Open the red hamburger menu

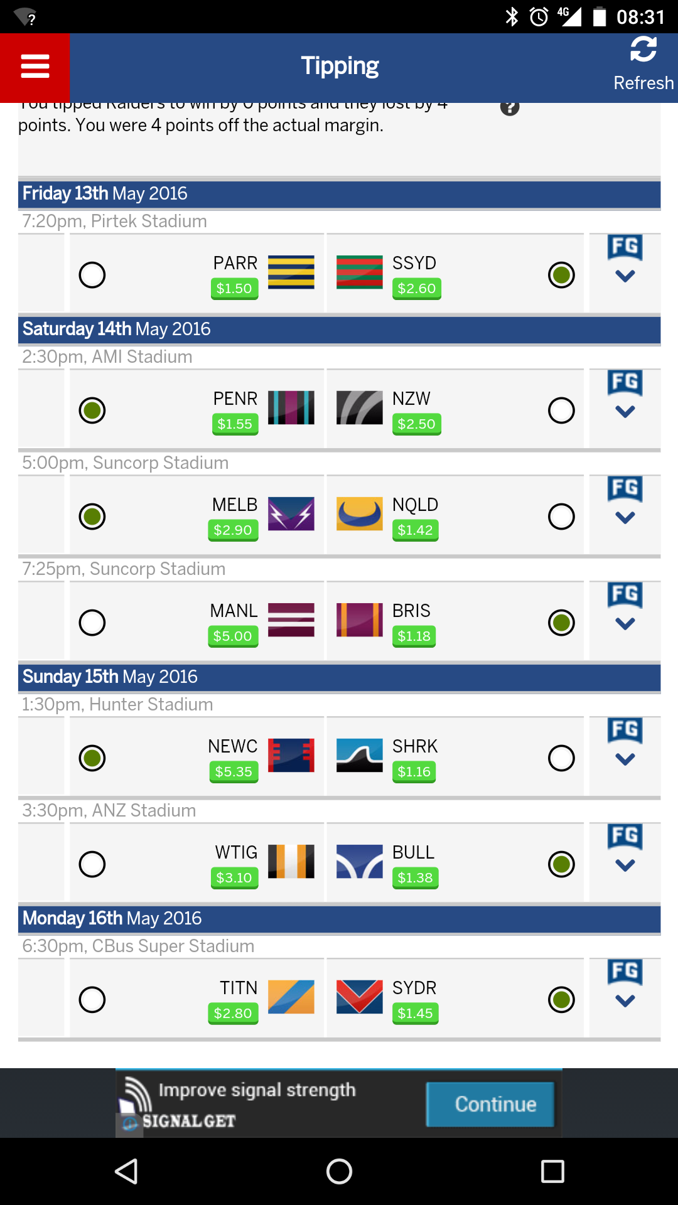point(35,67)
